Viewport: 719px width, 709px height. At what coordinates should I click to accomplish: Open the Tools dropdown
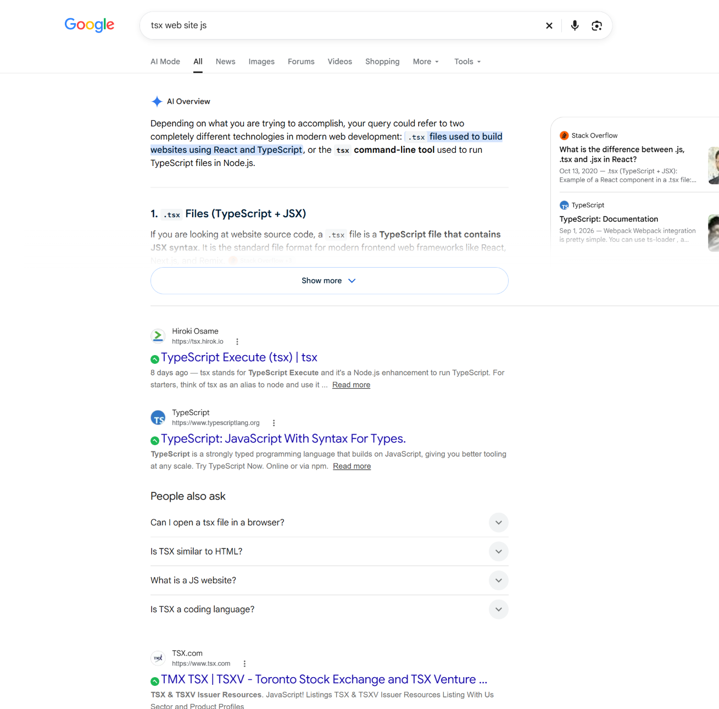467,62
